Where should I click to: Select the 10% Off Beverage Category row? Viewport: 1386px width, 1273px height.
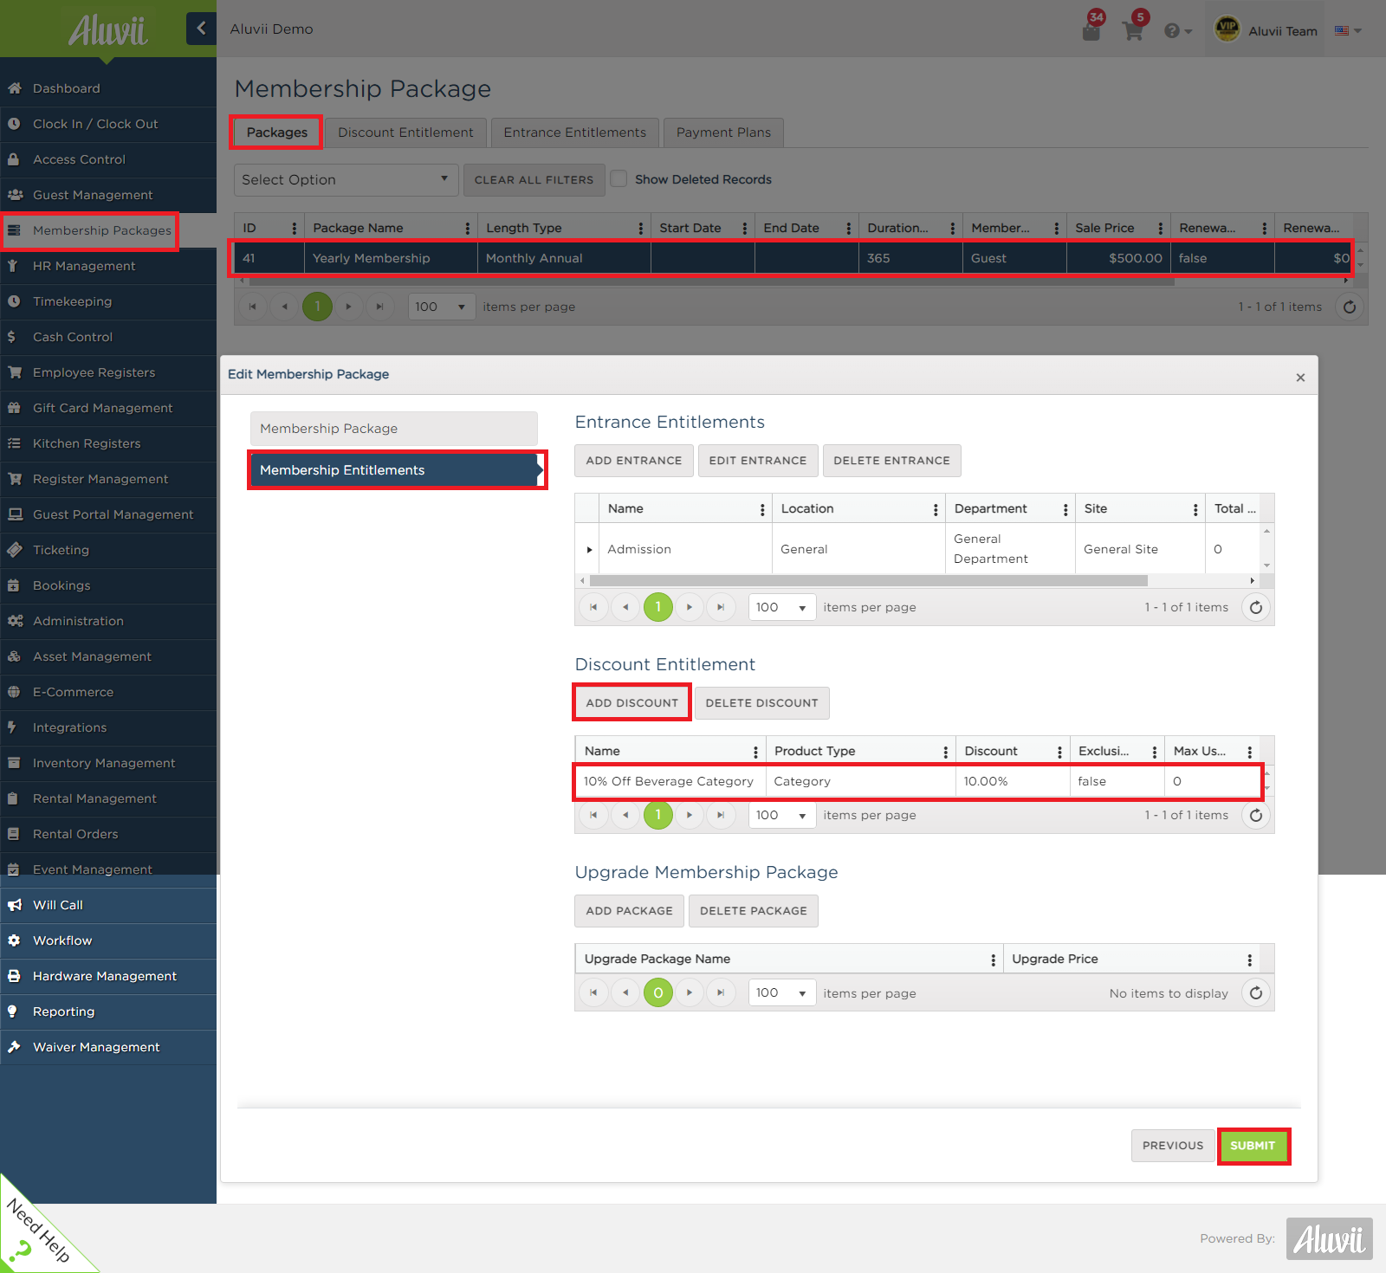(918, 781)
